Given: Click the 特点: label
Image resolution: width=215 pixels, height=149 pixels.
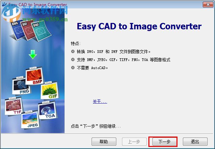Looking at the screenshot, I should pos(76,43).
